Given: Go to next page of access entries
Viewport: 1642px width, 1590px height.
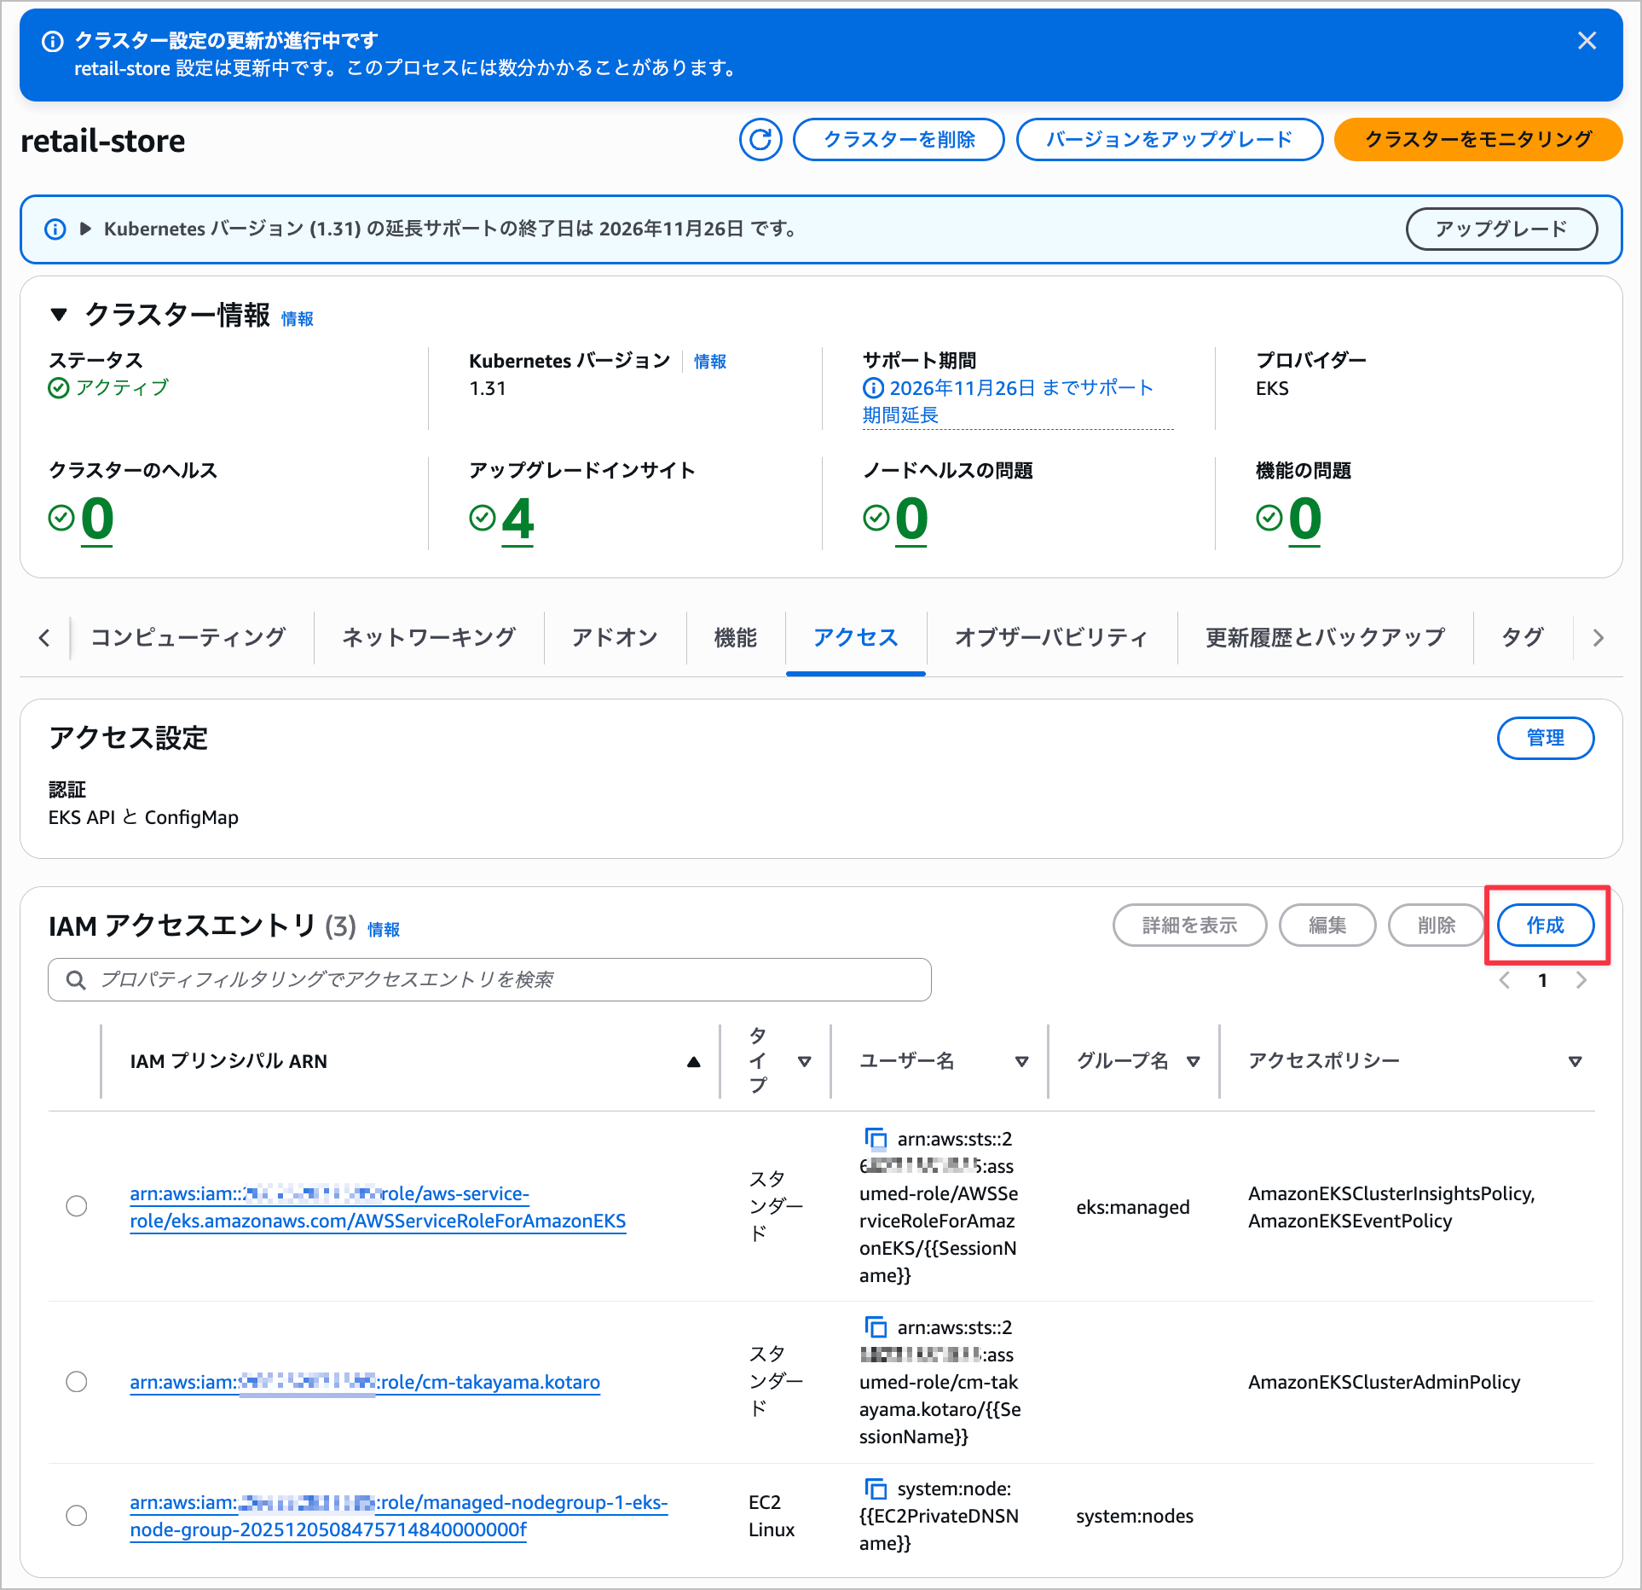Looking at the screenshot, I should [x=1581, y=980].
